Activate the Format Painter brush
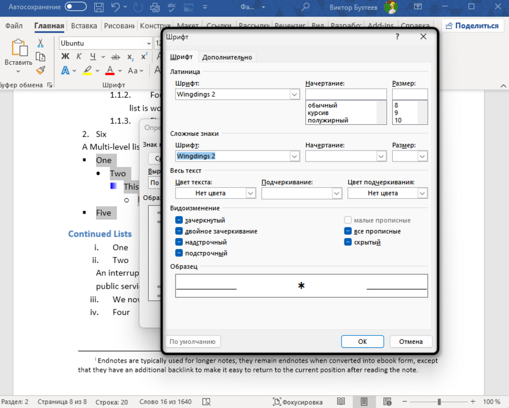The width and height of the screenshot is (509, 408). [x=40, y=70]
